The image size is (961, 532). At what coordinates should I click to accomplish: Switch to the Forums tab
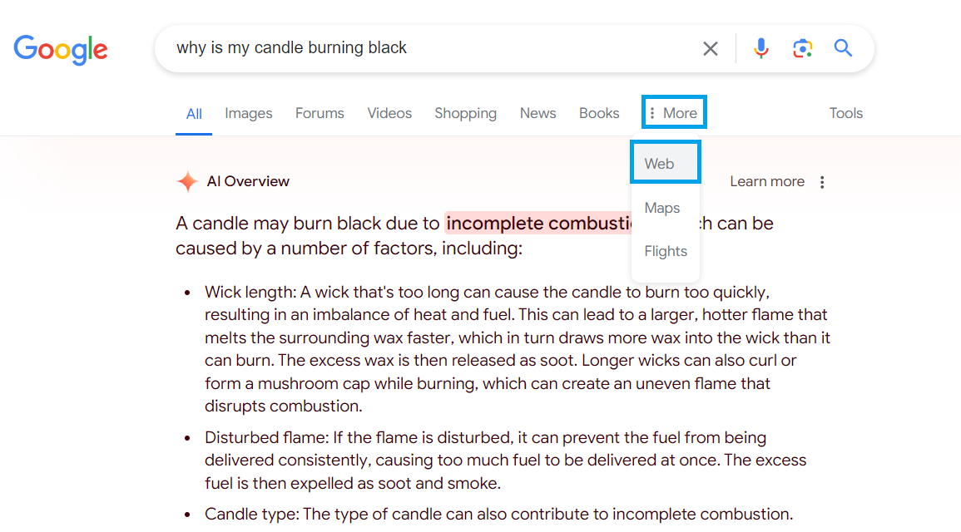(320, 113)
